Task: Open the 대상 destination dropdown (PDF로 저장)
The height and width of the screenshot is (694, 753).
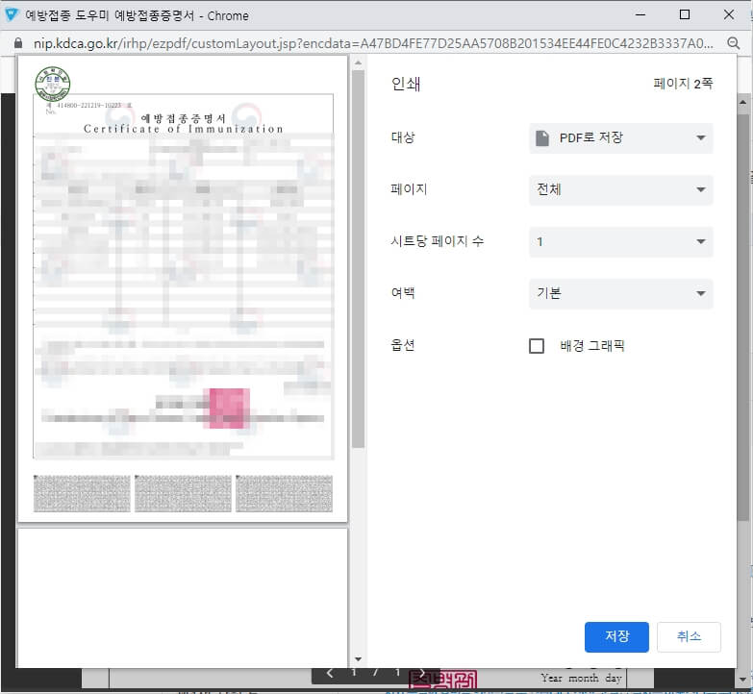Action: click(620, 138)
